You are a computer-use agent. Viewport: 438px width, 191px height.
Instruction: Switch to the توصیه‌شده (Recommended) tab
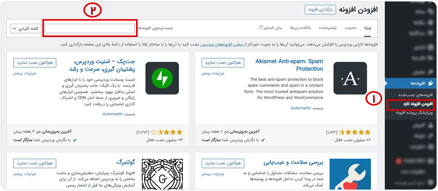pos(328,28)
